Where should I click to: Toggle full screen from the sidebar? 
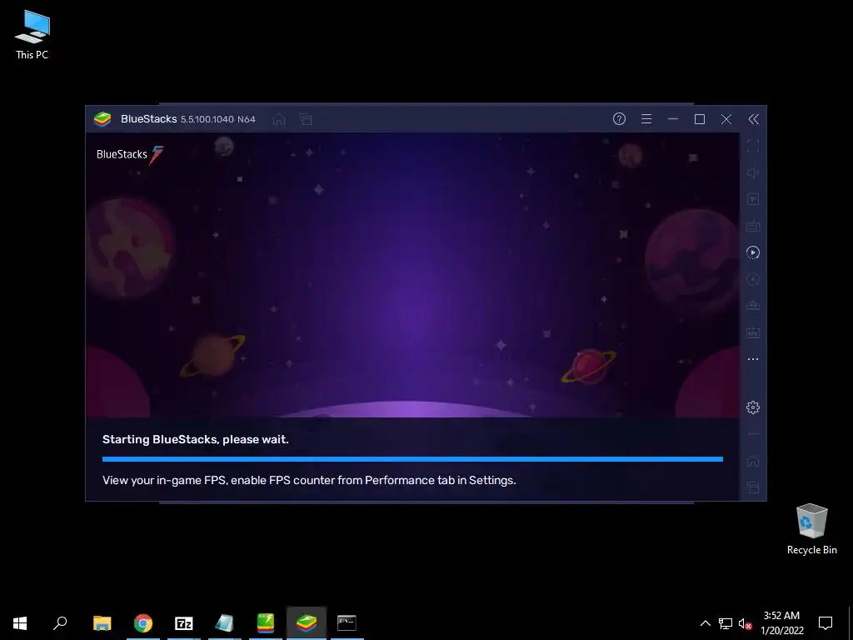[x=753, y=146]
